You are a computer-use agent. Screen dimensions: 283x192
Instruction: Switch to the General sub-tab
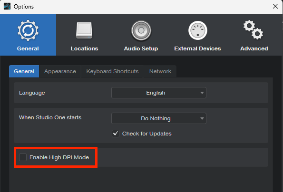click(x=24, y=71)
